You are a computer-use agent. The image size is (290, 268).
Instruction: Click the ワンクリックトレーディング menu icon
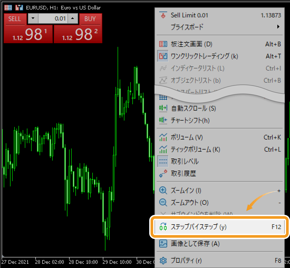(163, 56)
